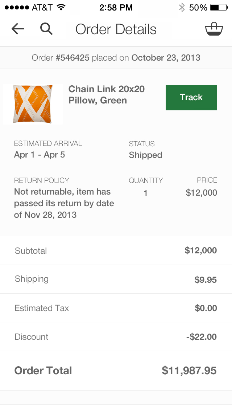
Task: Select the Discount row
Action: [116, 337]
